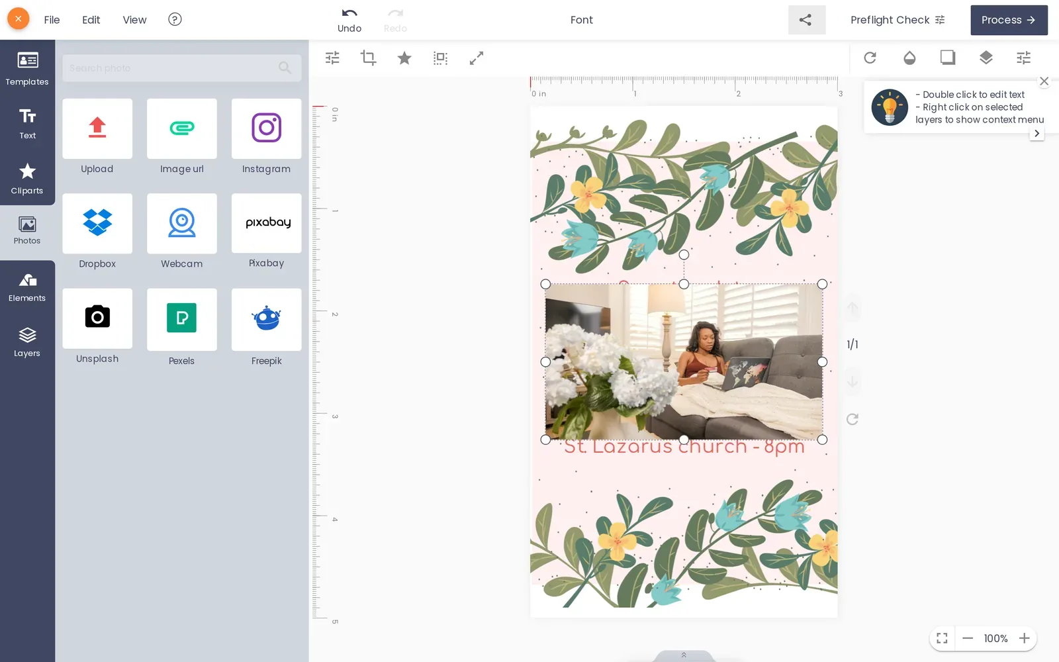Click the fill opacity droplet icon
The width and height of the screenshot is (1059, 662).
click(909, 58)
